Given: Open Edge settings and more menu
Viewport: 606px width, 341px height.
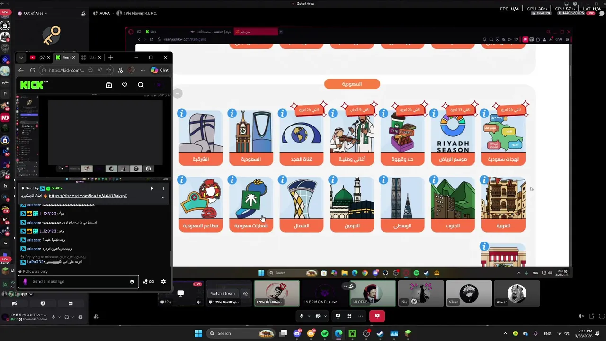Looking at the screenshot, I should click(x=143, y=70).
